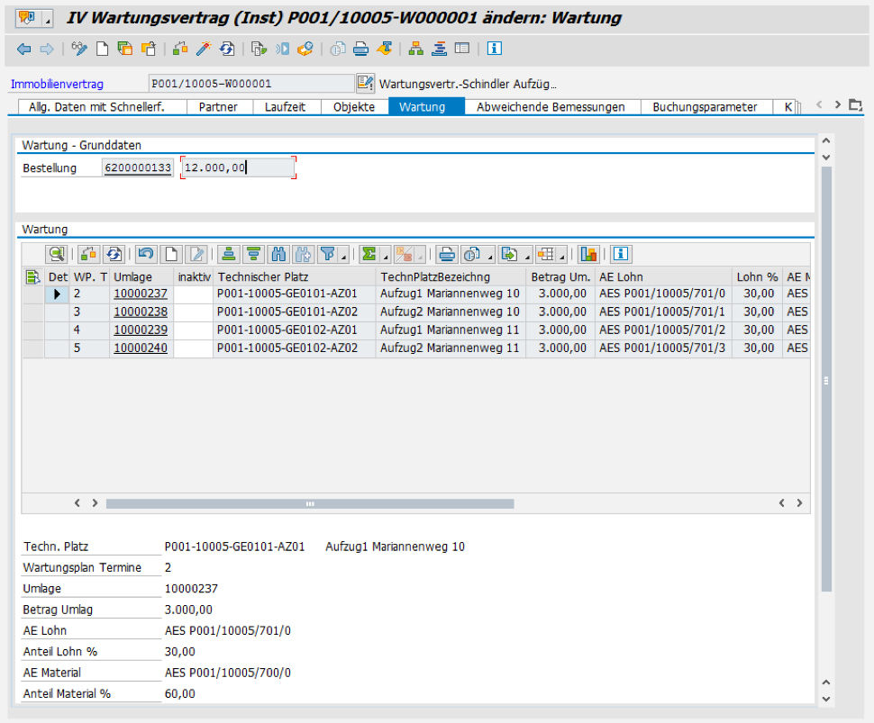The image size is (874, 723).
Task: Click the print icon in the top toolbar
Action: pos(360,49)
